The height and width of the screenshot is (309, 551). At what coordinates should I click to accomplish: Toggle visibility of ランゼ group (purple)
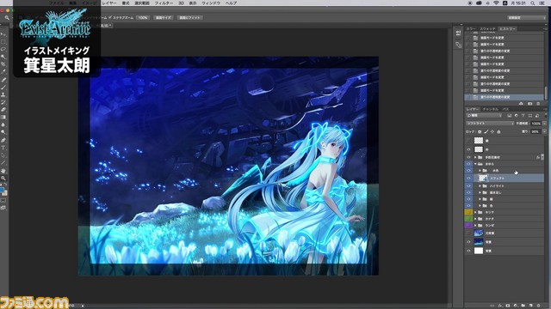coord(468,225)
